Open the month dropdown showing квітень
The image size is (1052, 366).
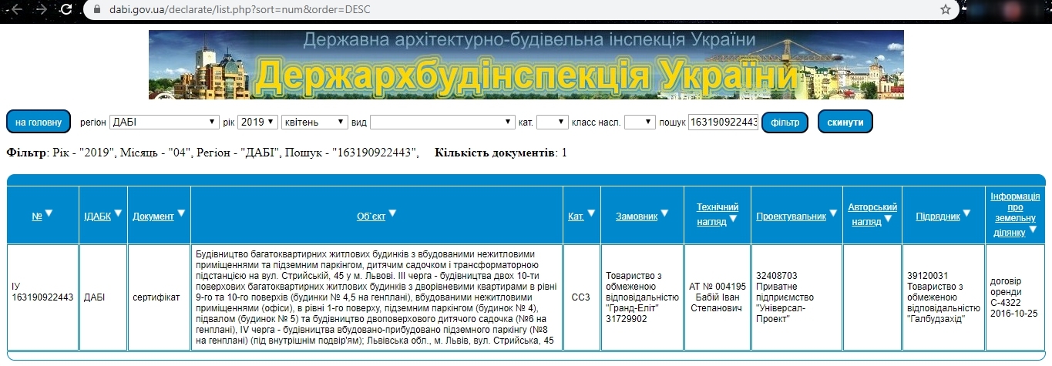[315, 122]
